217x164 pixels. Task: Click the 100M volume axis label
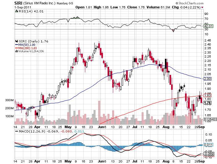(x=9, y=116)
